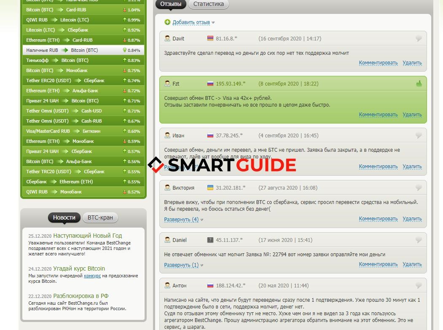
Task: Click the user avatar icon next to Виктория
Action: pyautogui.click(x=167, y=188)
